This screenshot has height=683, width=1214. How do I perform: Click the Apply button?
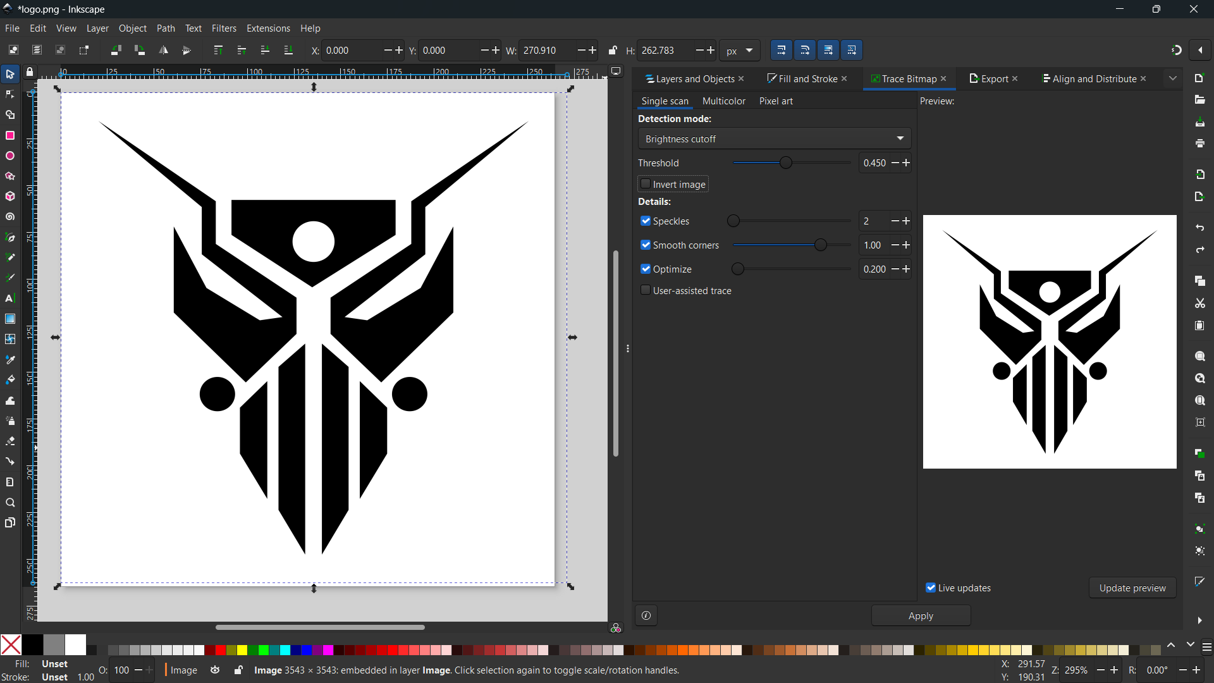pyautogui.click(x=921, y=616)
